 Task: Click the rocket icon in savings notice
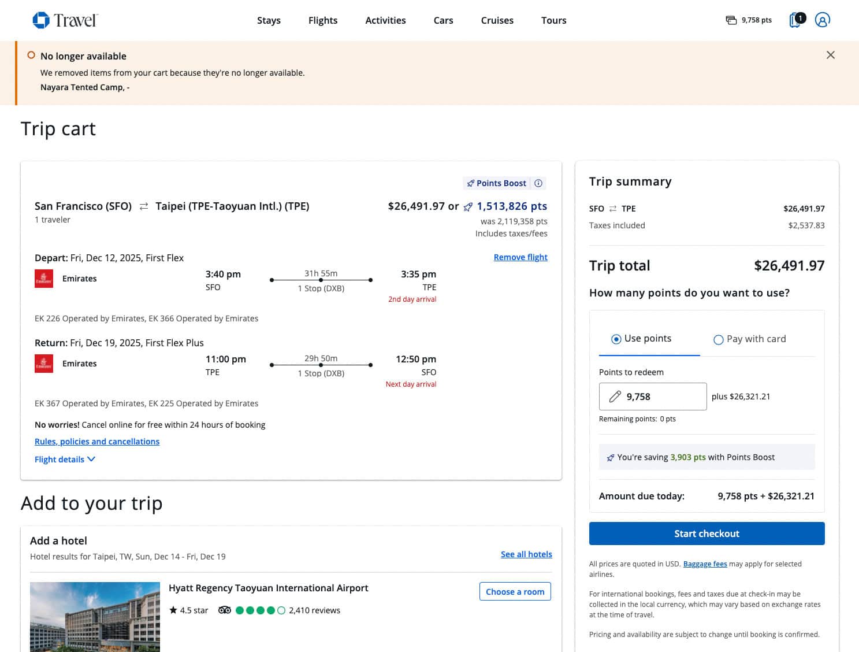[611, 458]
